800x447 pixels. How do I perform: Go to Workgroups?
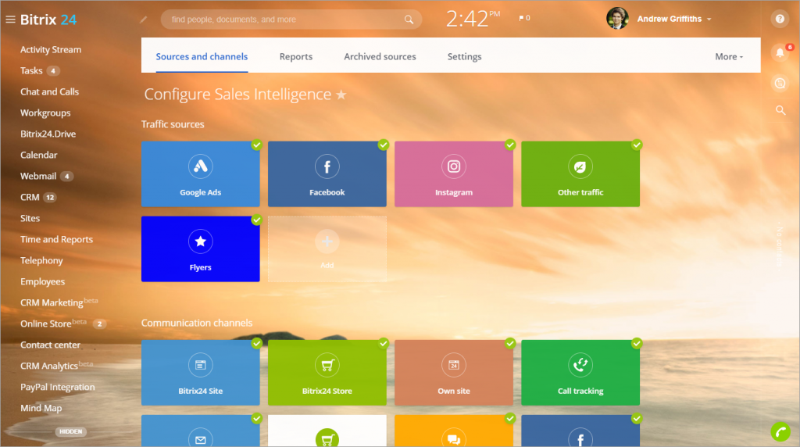(x=45, y=113)
